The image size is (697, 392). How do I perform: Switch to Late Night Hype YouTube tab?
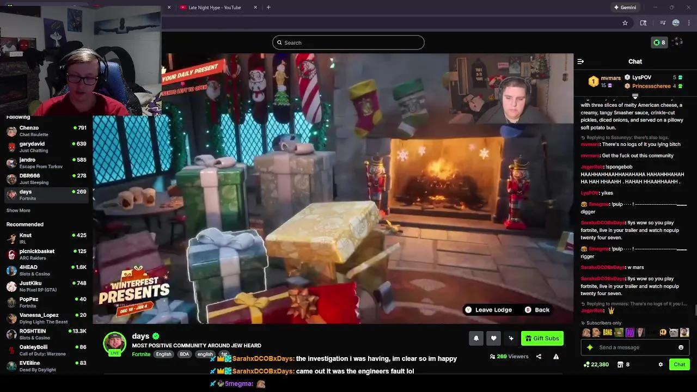pyautogui.click(x=218, y=7)
